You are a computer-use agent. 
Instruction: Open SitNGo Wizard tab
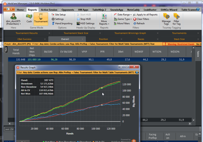click(169, 10)
